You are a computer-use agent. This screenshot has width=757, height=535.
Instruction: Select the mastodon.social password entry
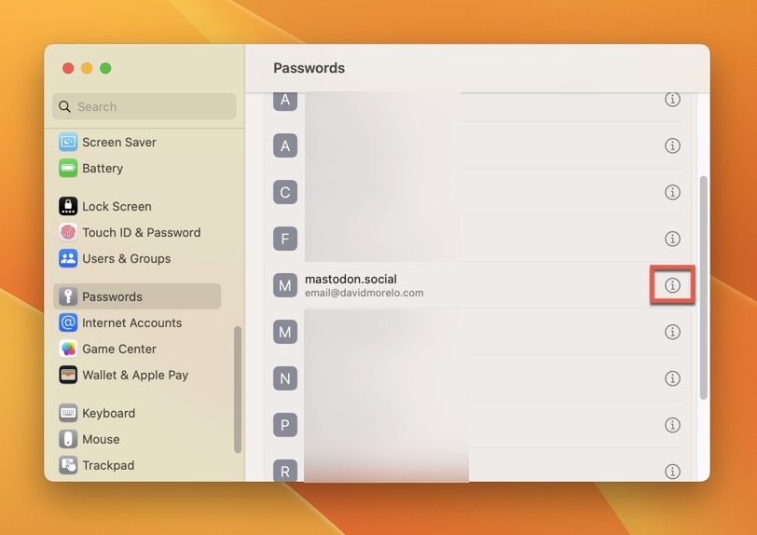(x=478, y=285)
